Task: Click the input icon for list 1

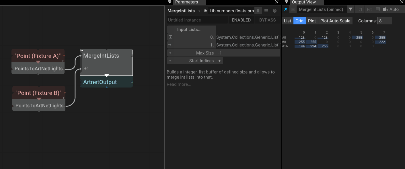Action: click(170, 45)
